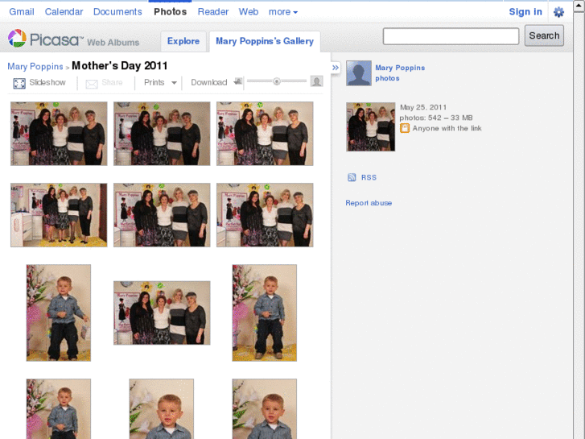
Task: Open last group photo in second row
Action: (265, 215)
